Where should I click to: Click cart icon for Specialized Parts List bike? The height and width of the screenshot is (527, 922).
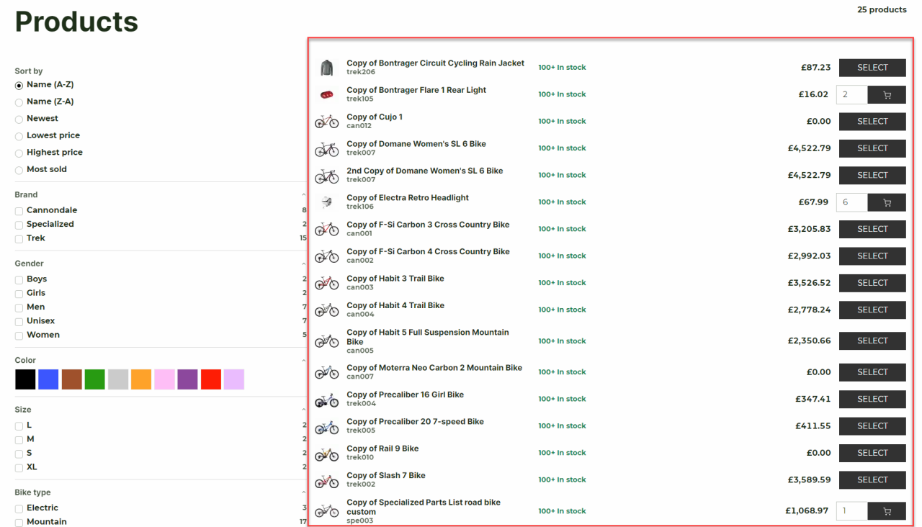click(x=887, y=511)
